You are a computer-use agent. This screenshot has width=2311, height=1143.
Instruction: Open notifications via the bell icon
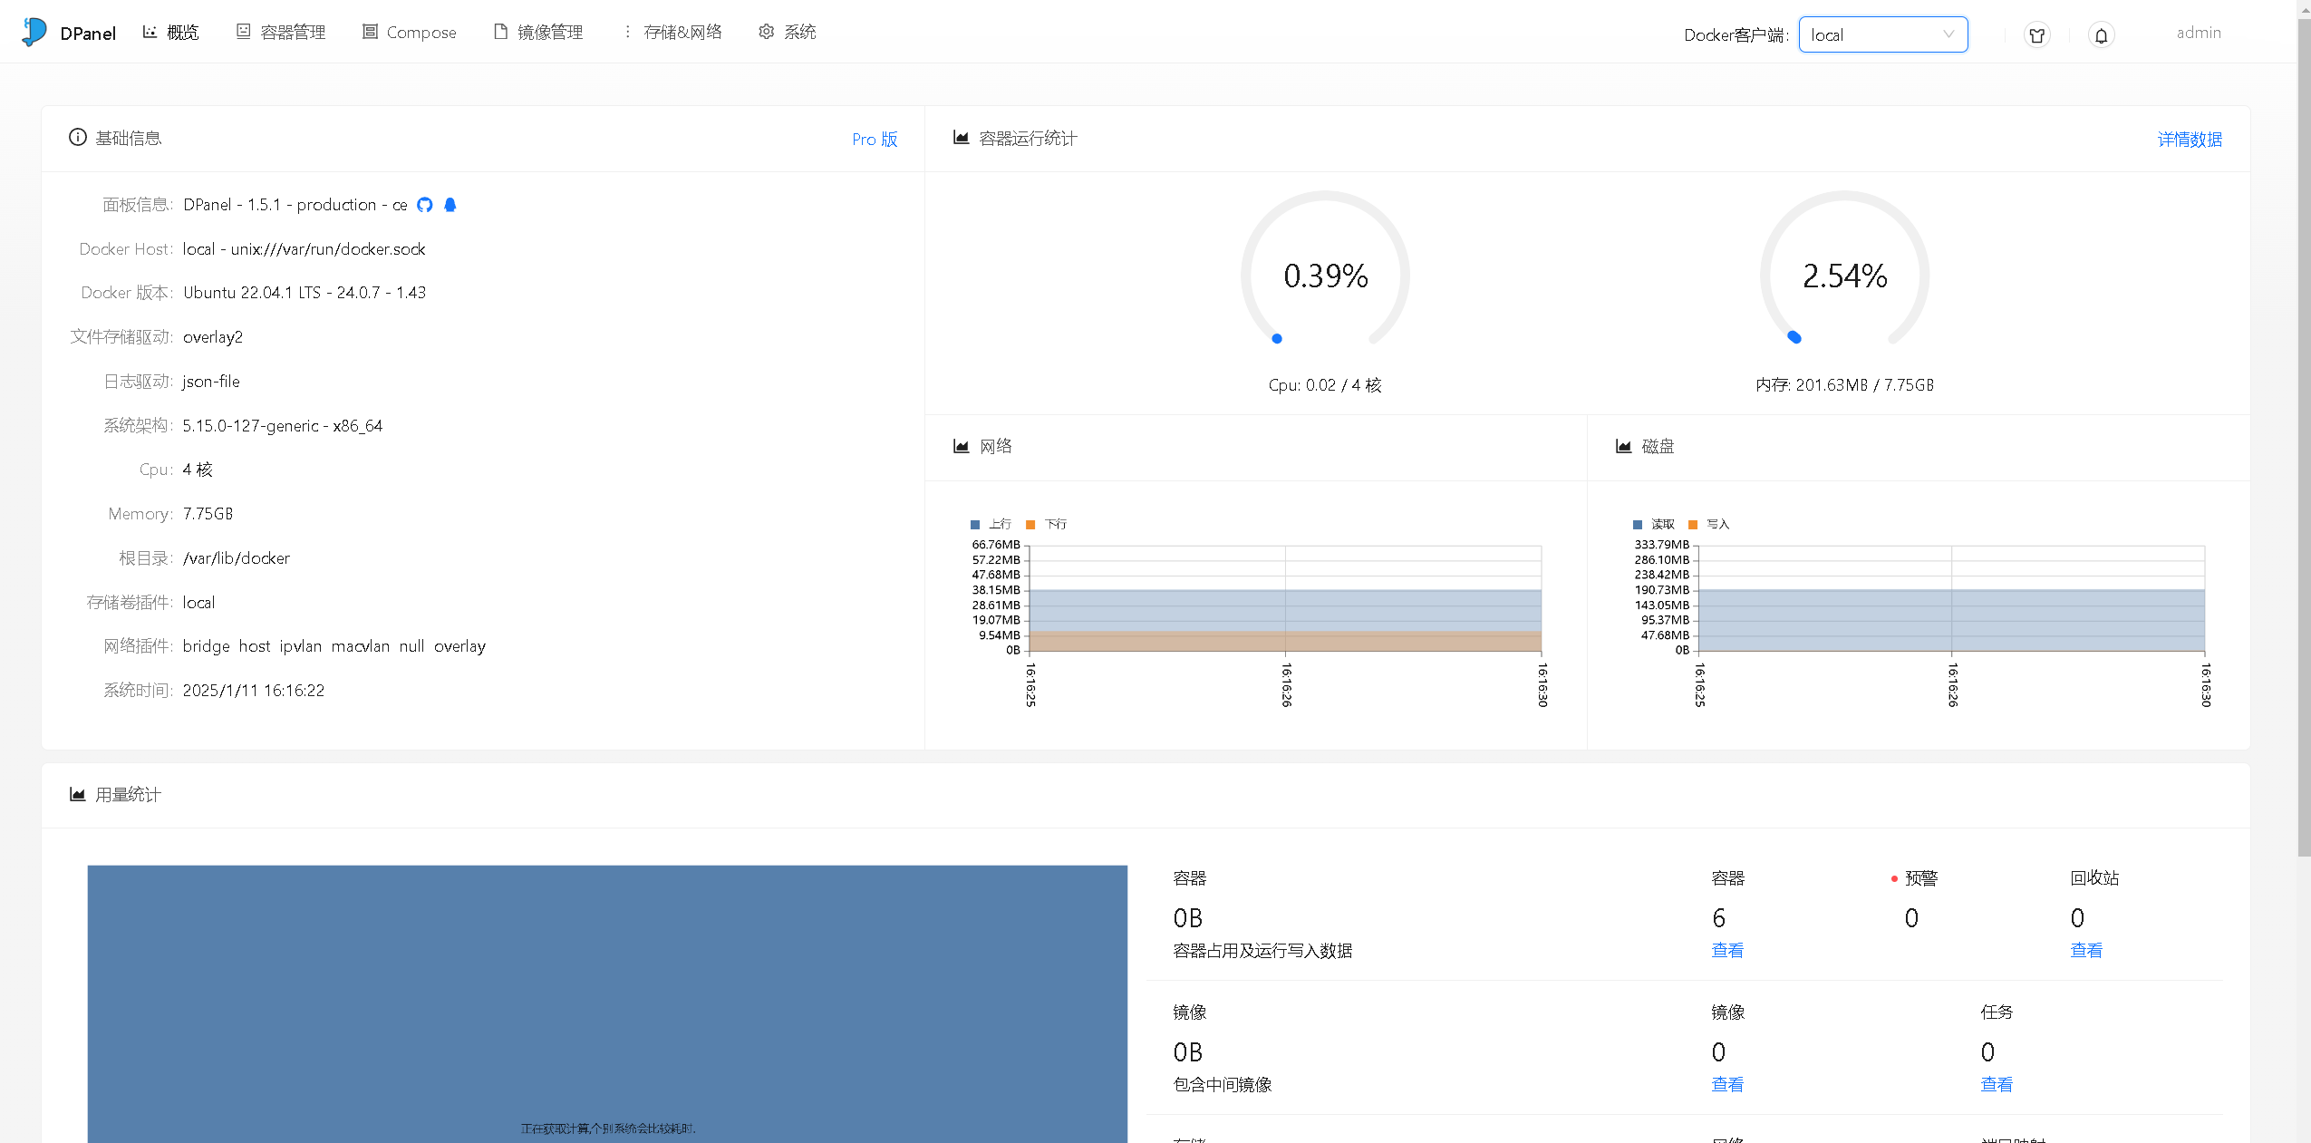click(x=2101, y=34)
